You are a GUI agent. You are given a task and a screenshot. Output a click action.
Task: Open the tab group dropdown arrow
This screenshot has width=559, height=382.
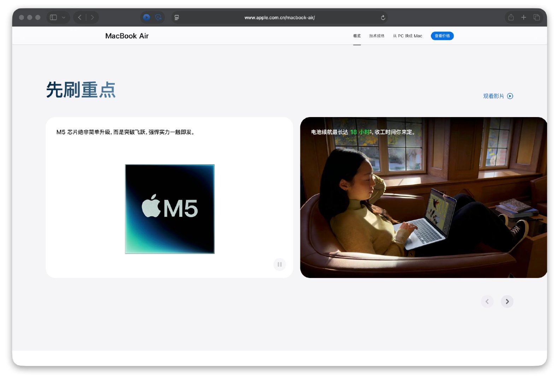point(64,17)
